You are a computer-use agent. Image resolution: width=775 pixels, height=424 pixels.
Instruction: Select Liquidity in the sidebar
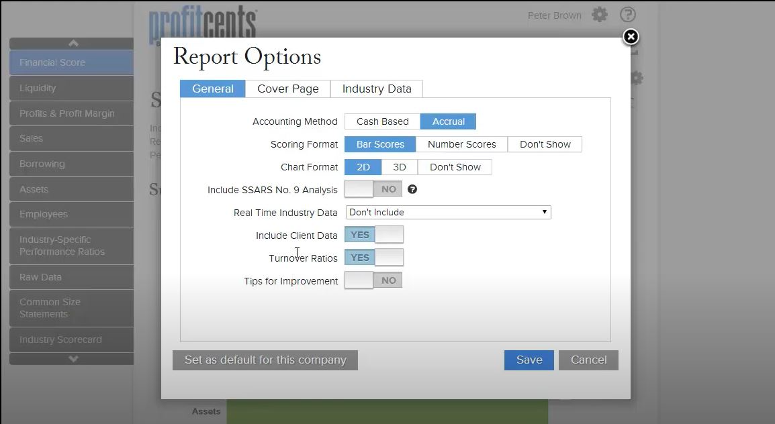pos(71,88)
